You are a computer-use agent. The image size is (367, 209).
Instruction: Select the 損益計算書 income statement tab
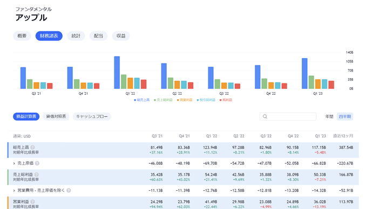pyautogui.click(x=26, y=116)
